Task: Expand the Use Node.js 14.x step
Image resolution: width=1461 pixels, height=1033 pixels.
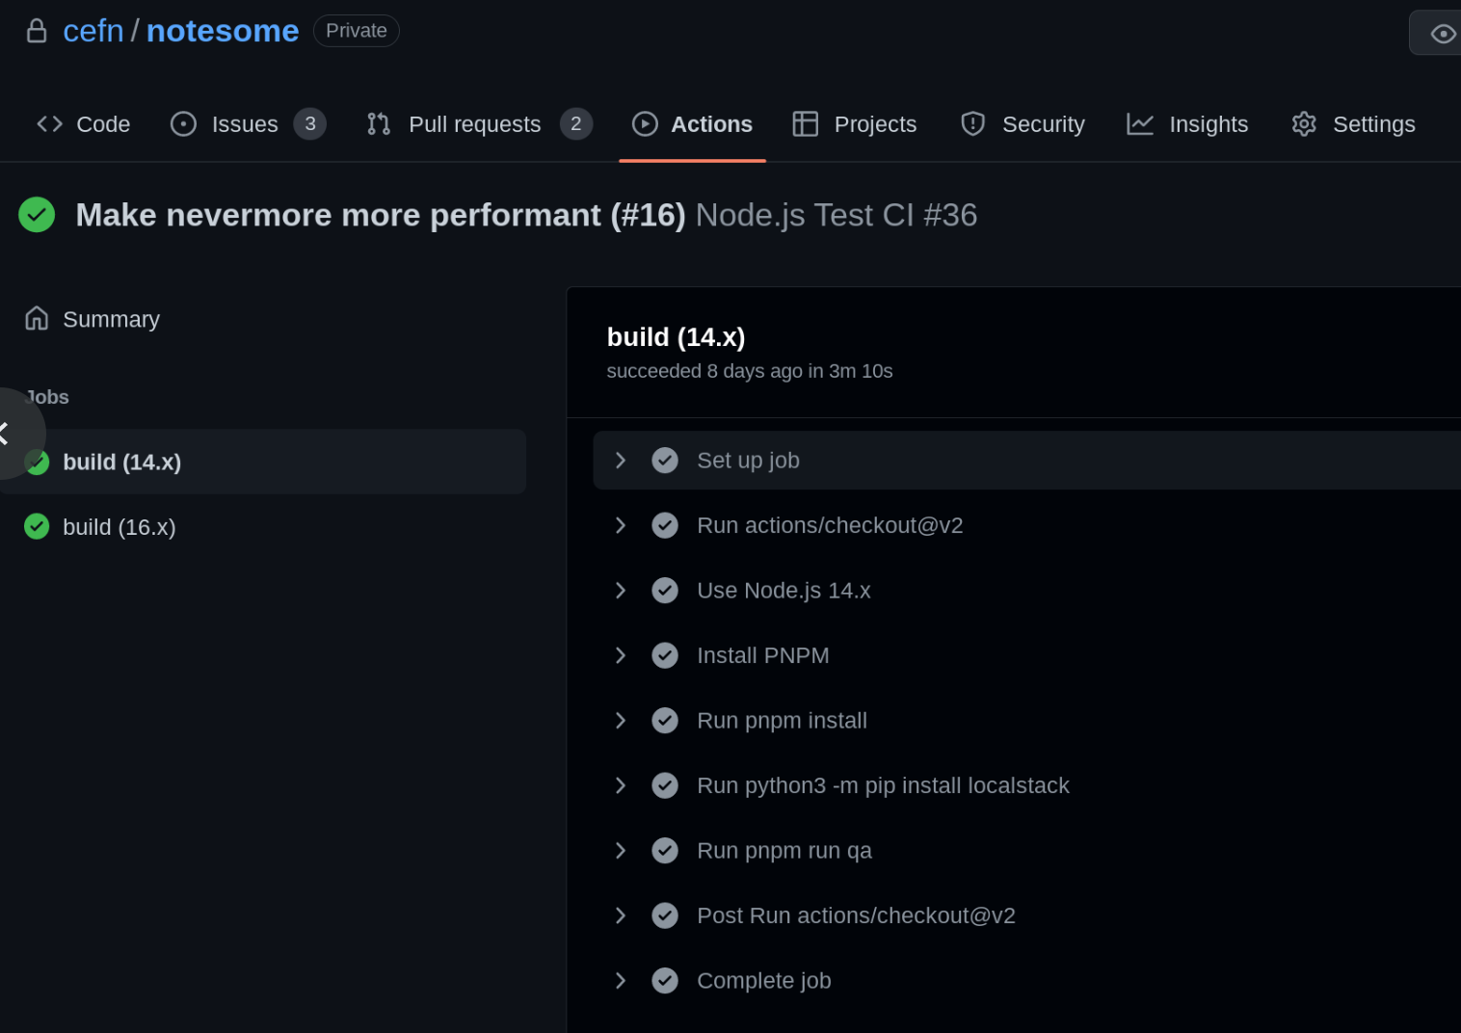Action: point(621,591)
